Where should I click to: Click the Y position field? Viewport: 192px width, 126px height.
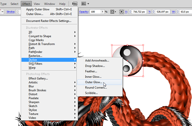click(x=163, y=12)
